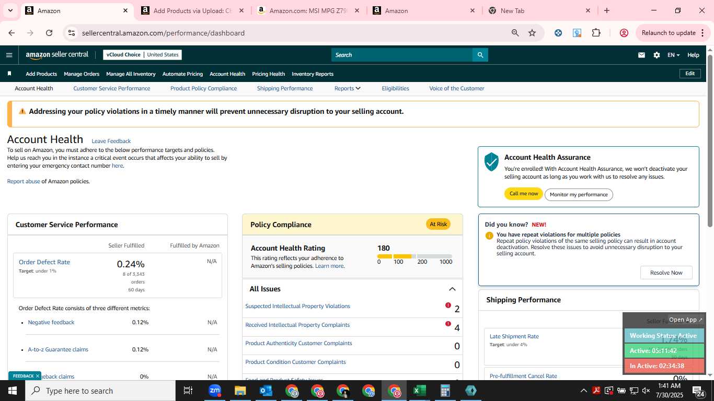Viewport: 714px width, 401px height.
Task: Click Relaunch to update button
Action: [x=673, y=33]
